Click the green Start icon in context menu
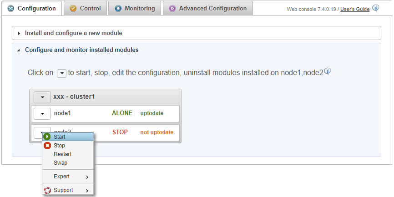The image size is (394, 197). pos(47,136)
